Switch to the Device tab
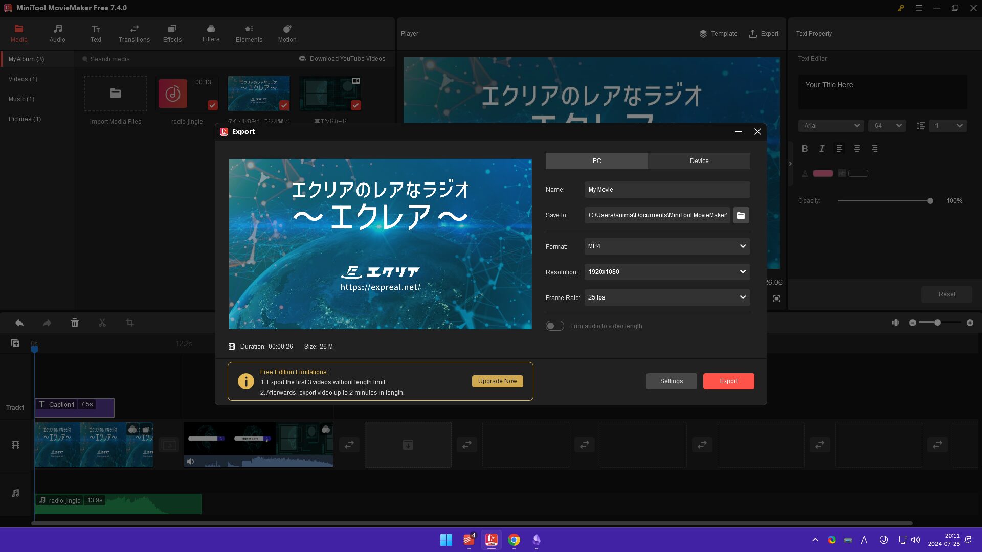This screenshot has width=982, height=552. [x=699, y=160]
